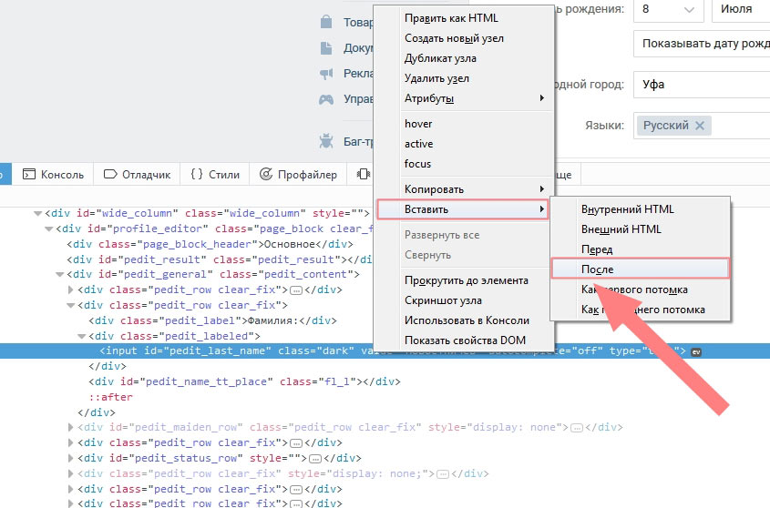
Task: Open the 'Профайлер' devtools tab
Action: pyautogui.click(x=298, y=174)
